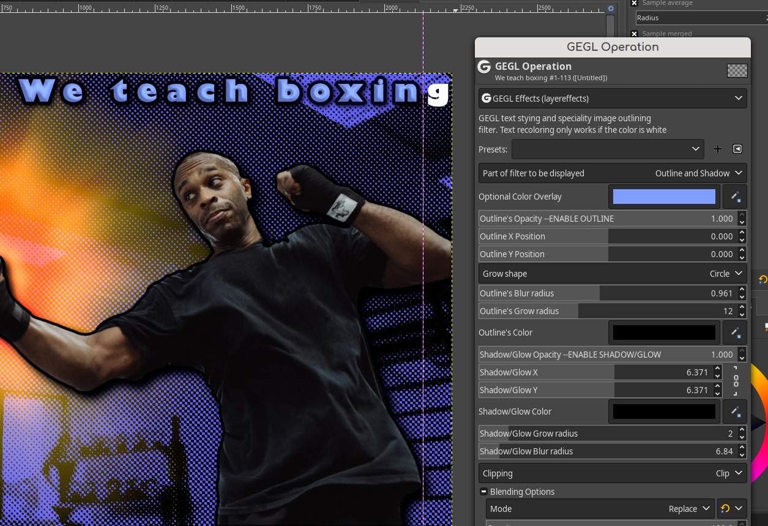Pick Shadow/Glow Color with eyedropper icon
768x526 pixels.
tap(735, 412)
